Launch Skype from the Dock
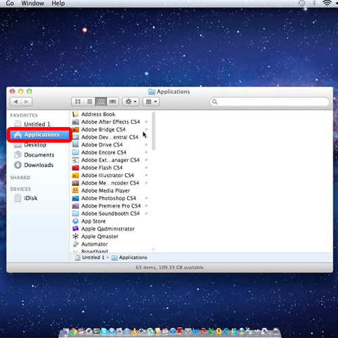Image resolution: width=338 pixels, height=338 pixels. (x=104, y=331)
